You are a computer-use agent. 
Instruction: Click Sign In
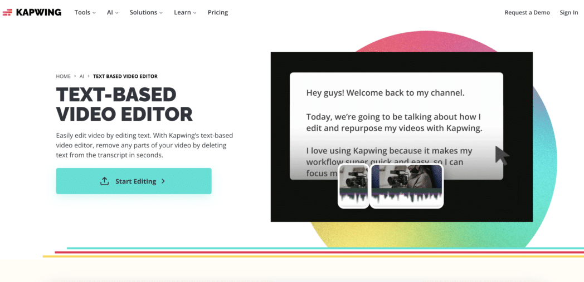[x=569, y=12]
